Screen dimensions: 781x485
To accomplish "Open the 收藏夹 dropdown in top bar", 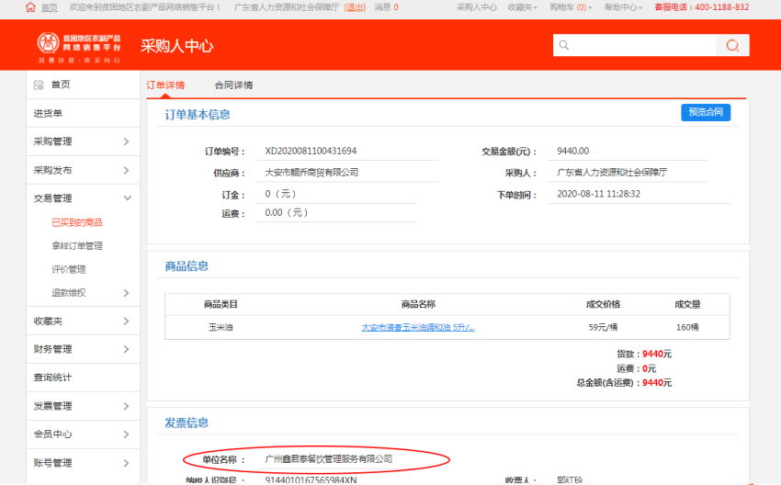I will pyautogui.click(x=523, y=7).
